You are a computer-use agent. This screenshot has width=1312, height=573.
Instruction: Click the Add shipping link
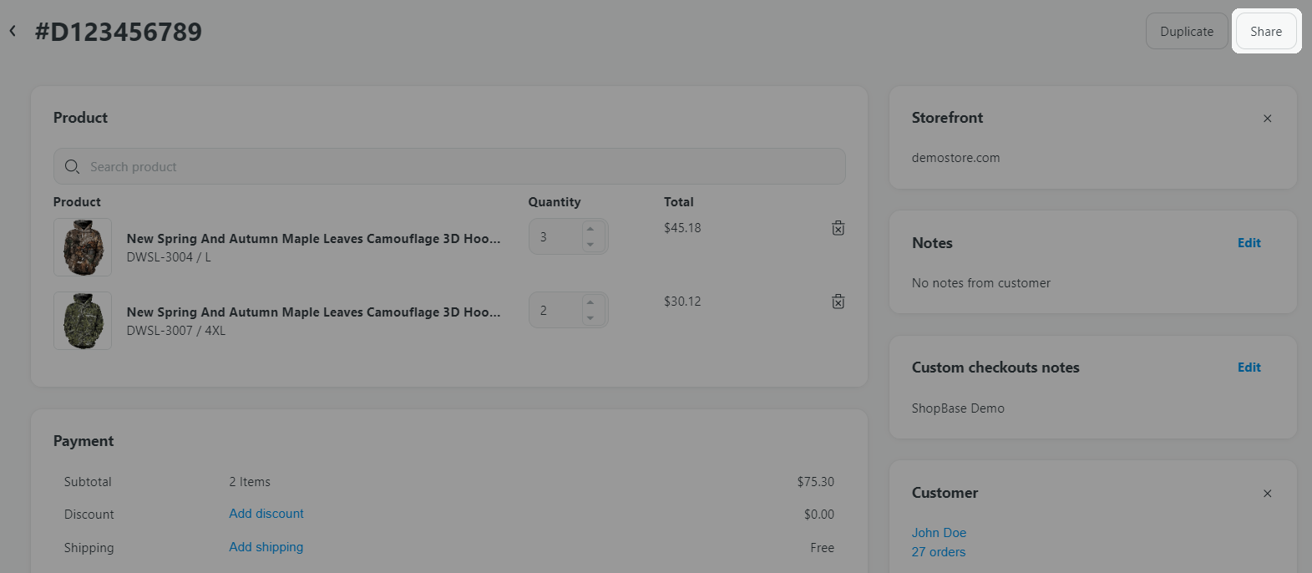[x=266, y=547]
